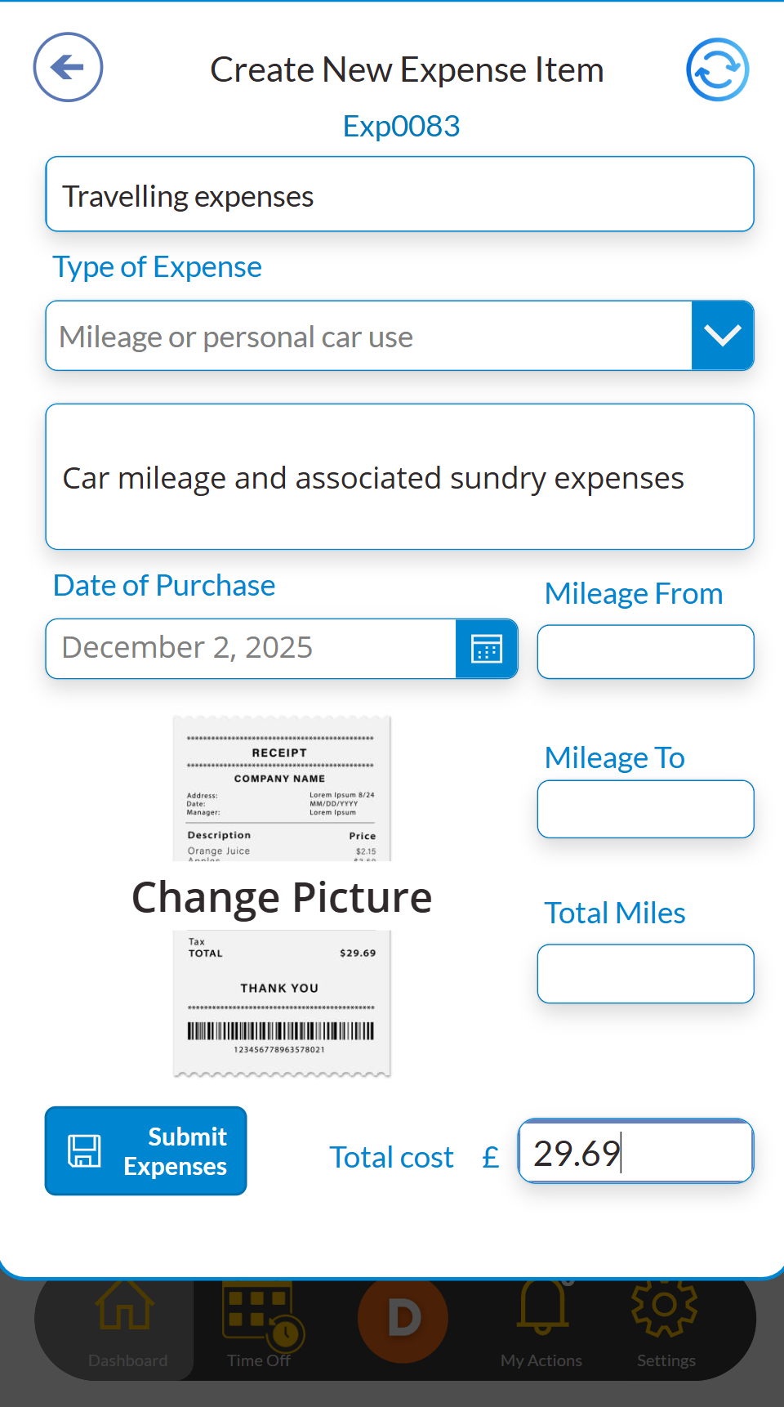Focus the Mileage To input box
Viewport: 784px width, 1407px height.
point(645,809)
